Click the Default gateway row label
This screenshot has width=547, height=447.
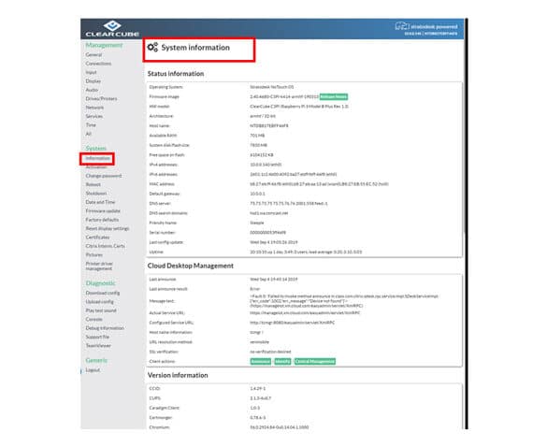point(165,194)
